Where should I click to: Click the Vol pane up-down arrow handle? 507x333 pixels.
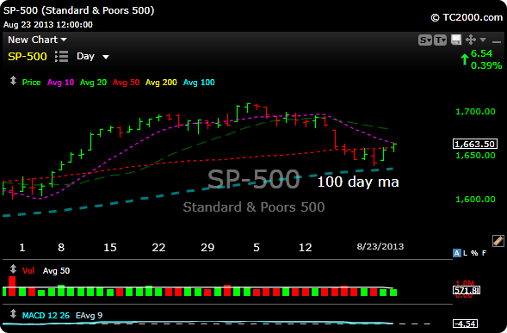coord(13,269)
